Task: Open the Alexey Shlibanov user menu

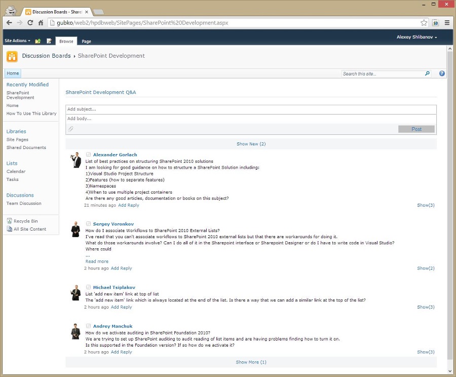Action: (x=417, y=37)
